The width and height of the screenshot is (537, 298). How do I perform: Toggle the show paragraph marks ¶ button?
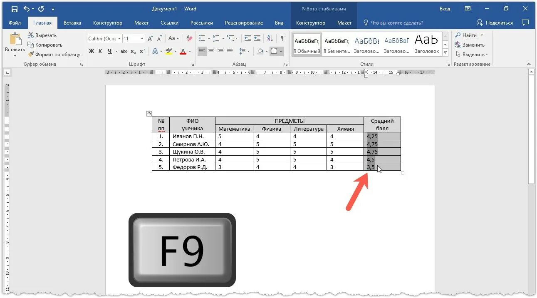pos(283,38)
